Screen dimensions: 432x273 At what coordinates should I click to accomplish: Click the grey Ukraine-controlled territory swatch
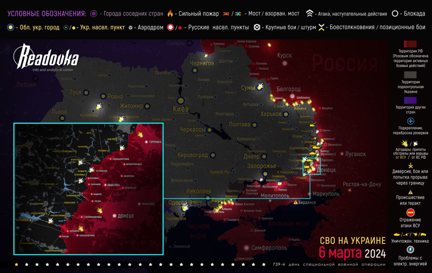pos(410,74)
